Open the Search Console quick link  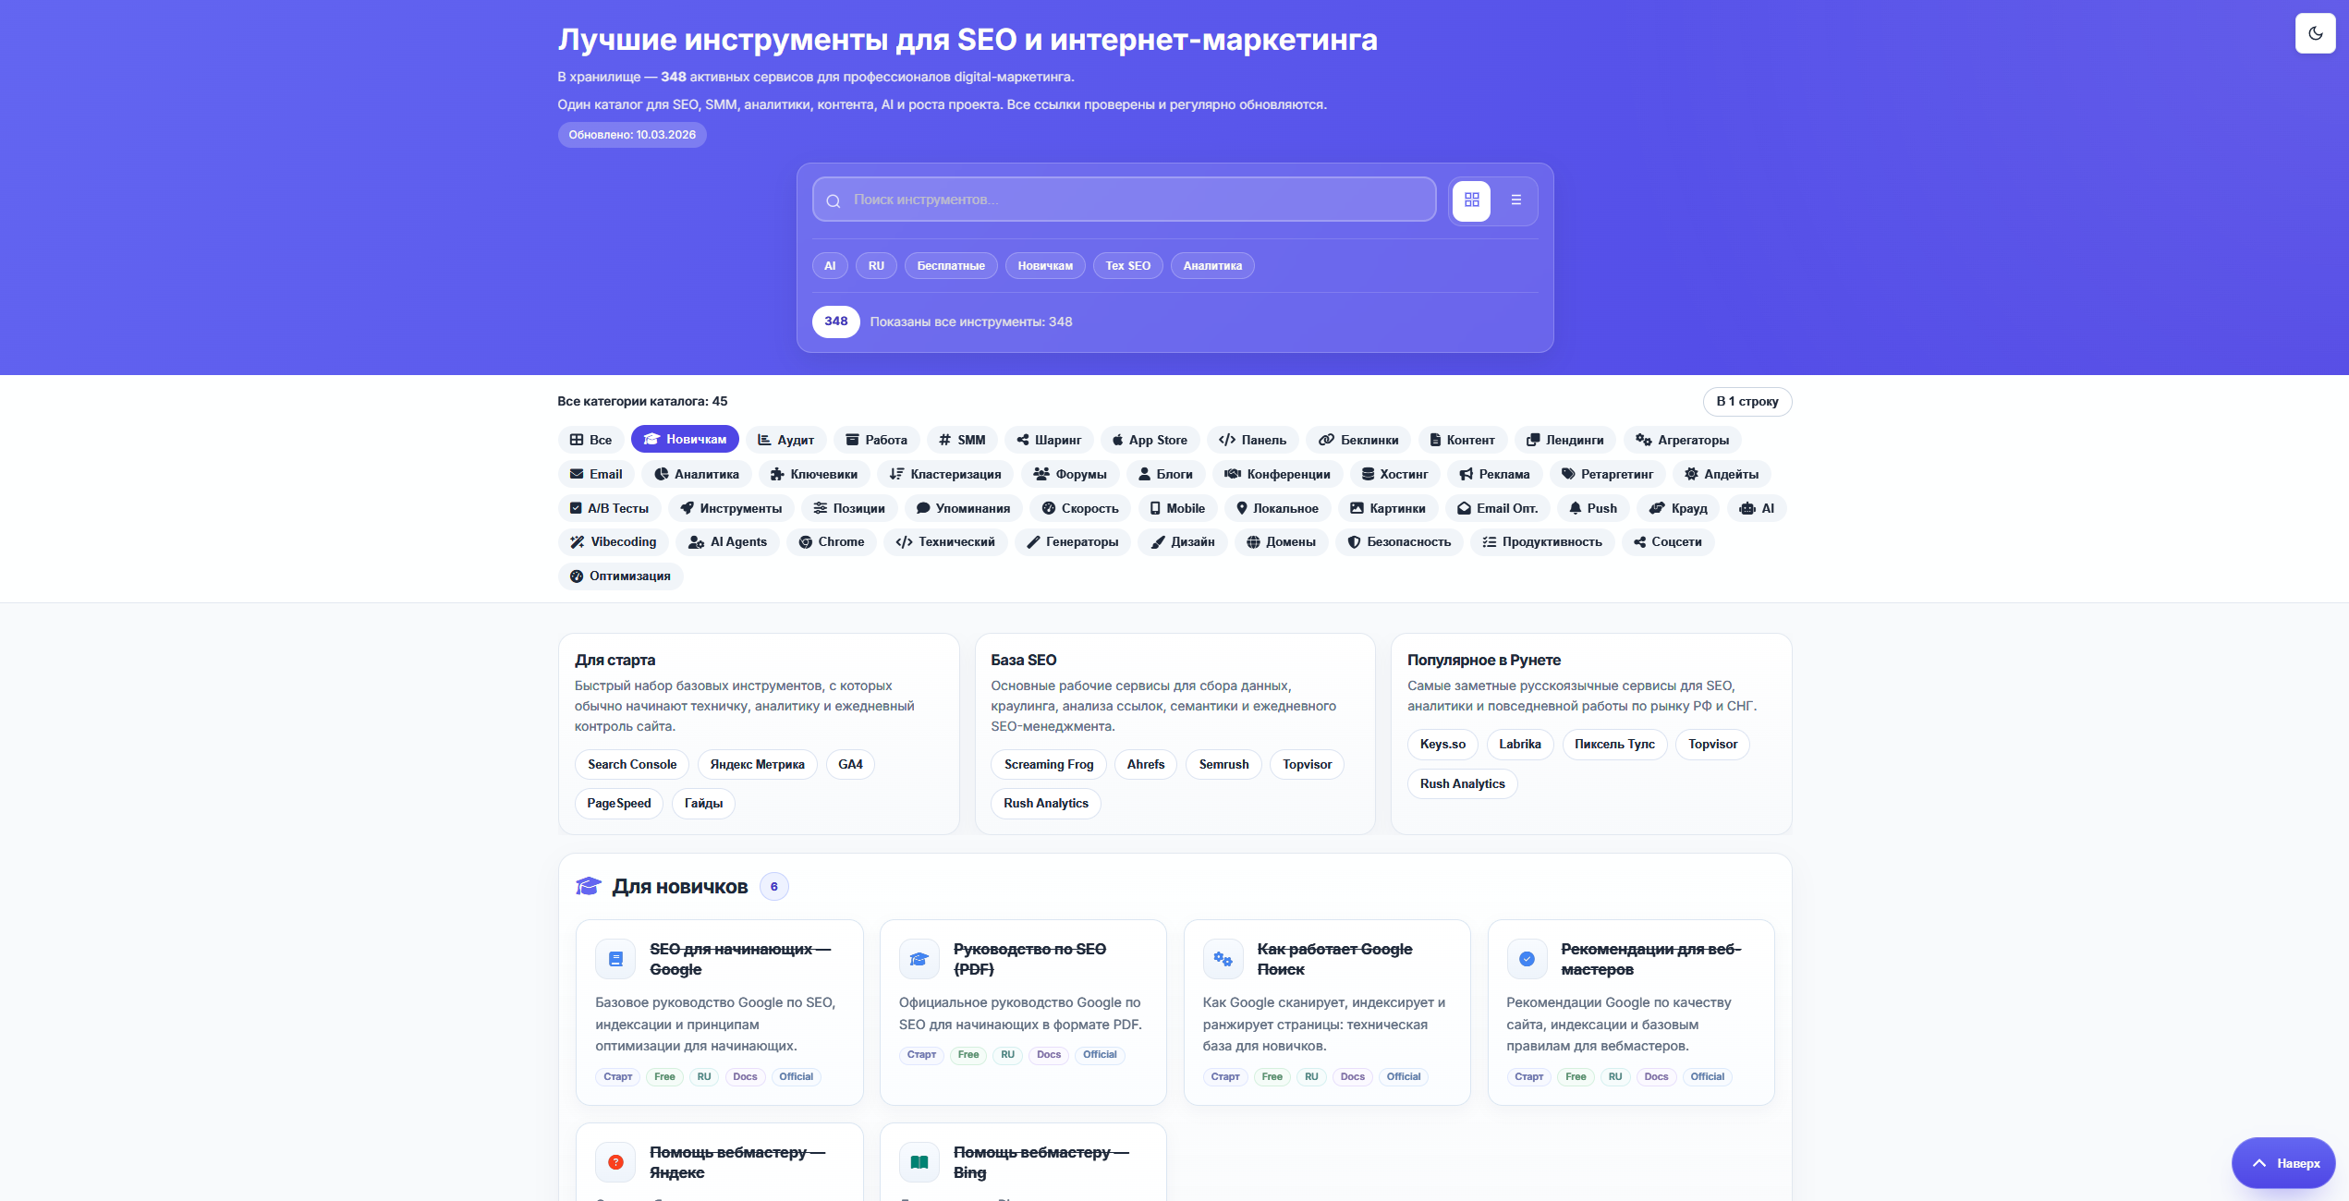pos(632,765)
